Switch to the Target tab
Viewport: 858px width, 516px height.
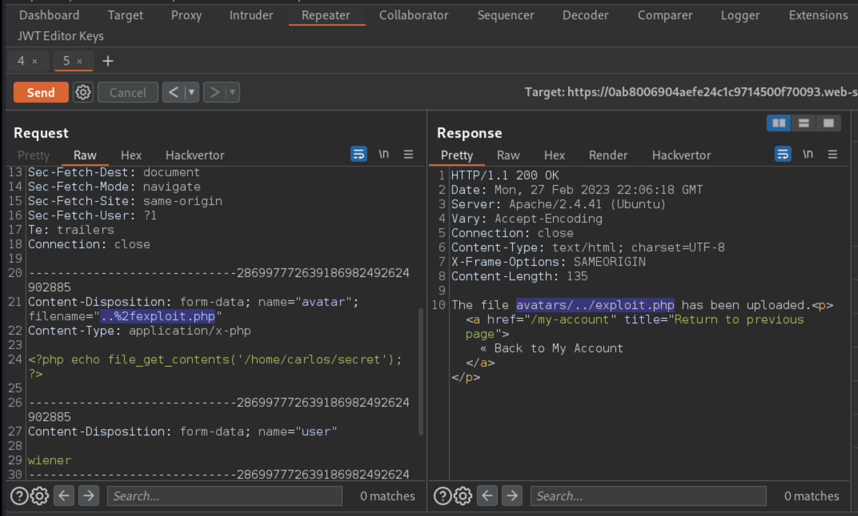pos(125,15)
